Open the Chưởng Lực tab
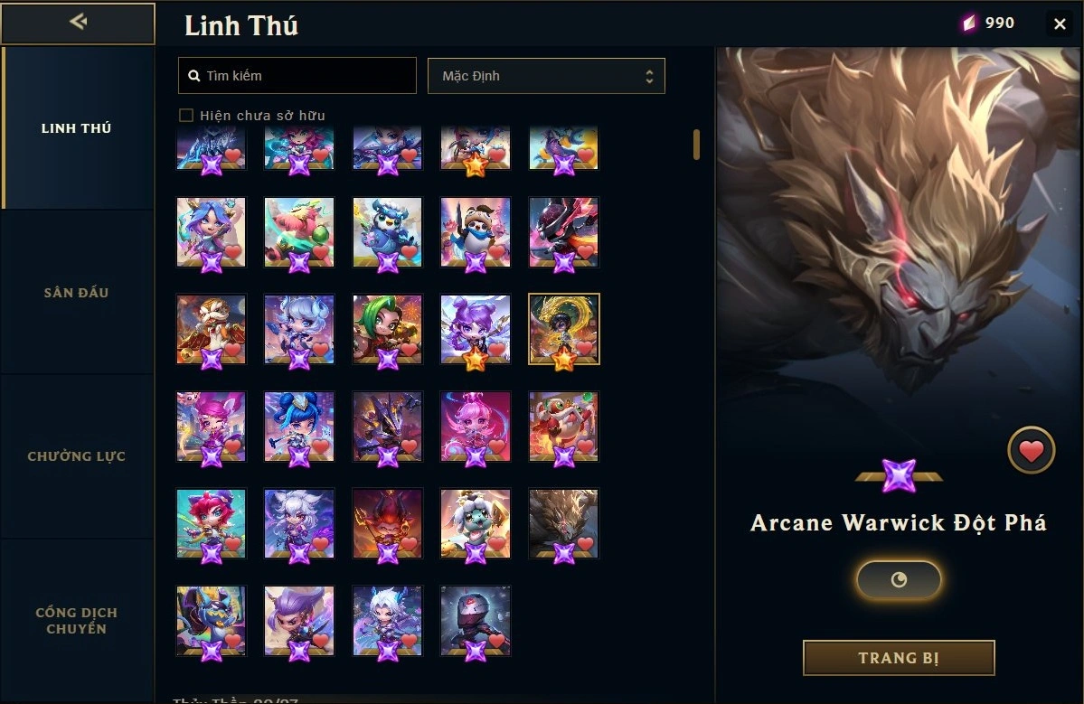 [x=77, y=456]
